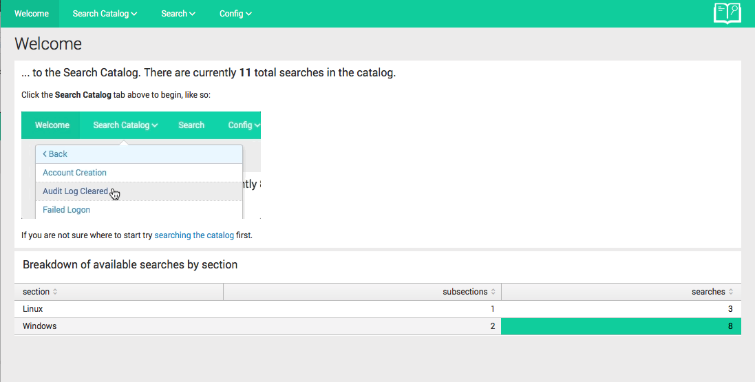The image size is (755, 382).
Task: Follow the 'searching the catalog' link
Action: (x=194, y=235)
